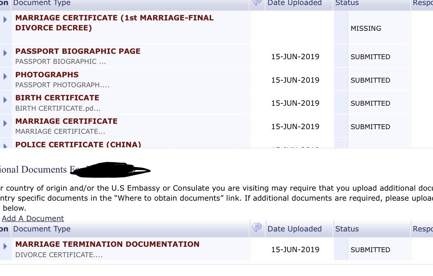Screen dimensions: 433x276
Task: Expand the Marriage Certificate row arrow
Action: [x=5, y=123]
